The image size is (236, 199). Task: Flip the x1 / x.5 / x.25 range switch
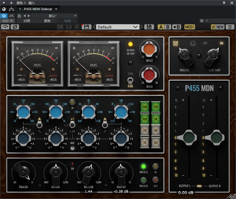72,125
